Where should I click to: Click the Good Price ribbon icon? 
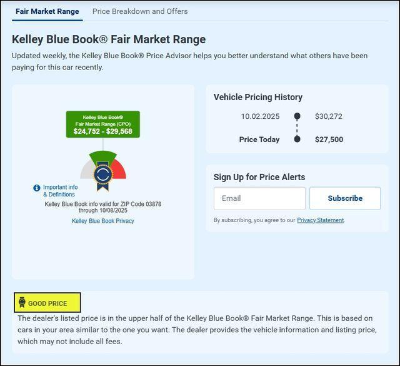tap(22, 303)
